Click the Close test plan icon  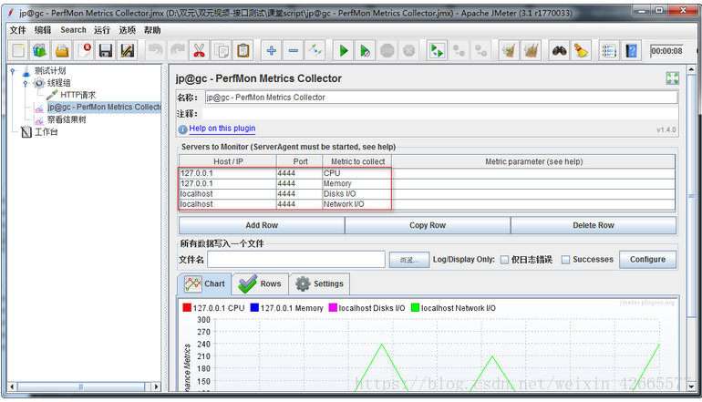click(x=84, y=50)
